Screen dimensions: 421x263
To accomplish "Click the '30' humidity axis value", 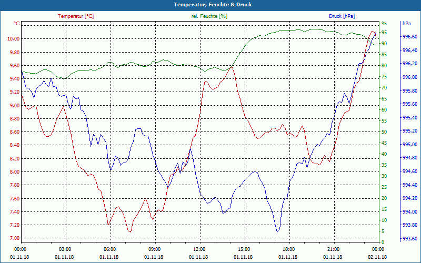I will [384, 176].
